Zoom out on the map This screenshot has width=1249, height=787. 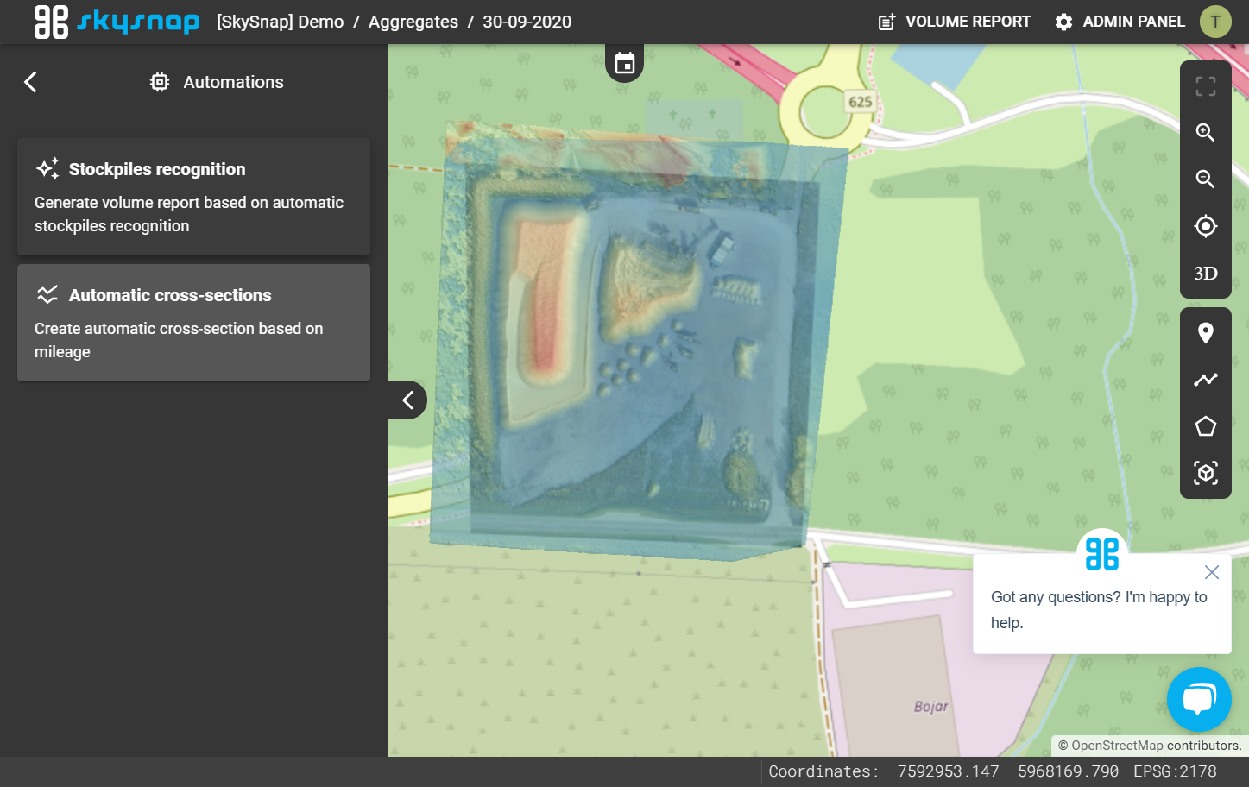tap(1206, 179)
